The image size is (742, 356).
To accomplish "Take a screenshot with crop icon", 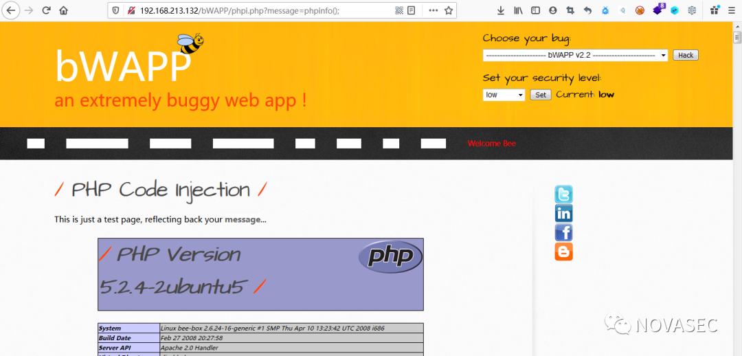I will coord(570,10).
